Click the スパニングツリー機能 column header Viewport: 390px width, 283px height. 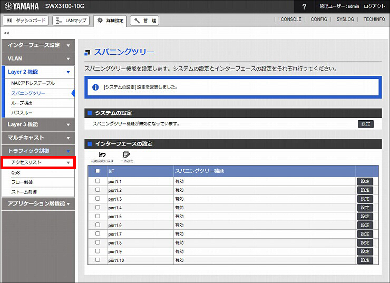[265, 171]
